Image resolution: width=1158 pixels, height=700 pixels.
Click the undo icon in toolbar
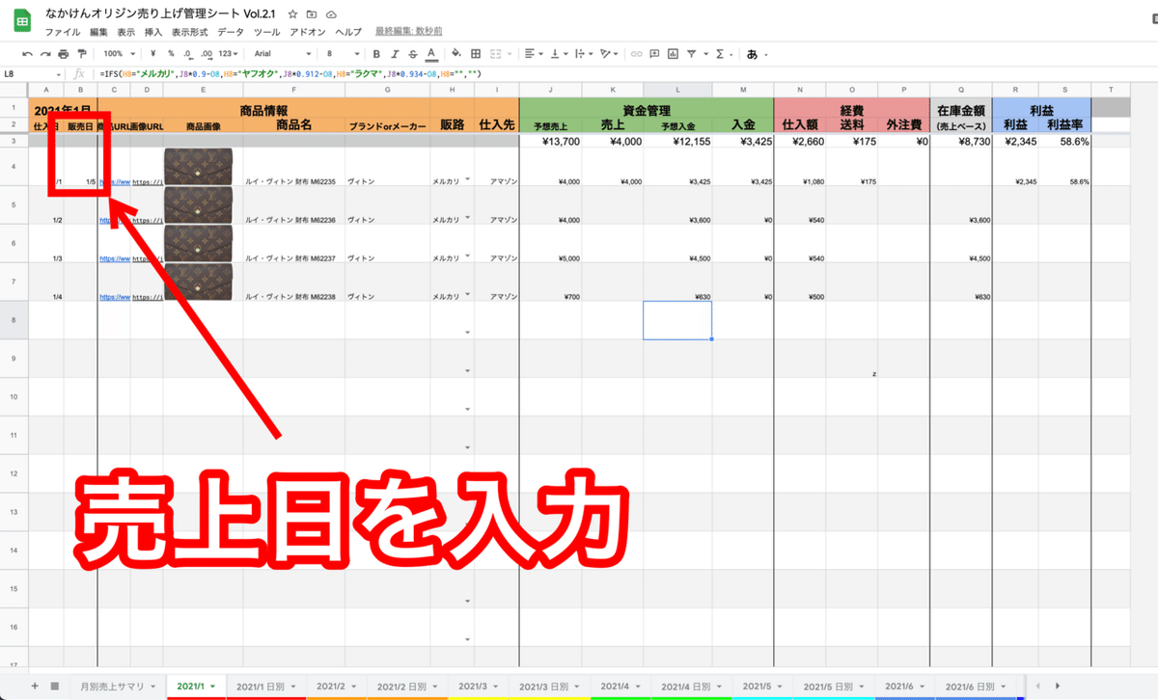tap(27, 54)
